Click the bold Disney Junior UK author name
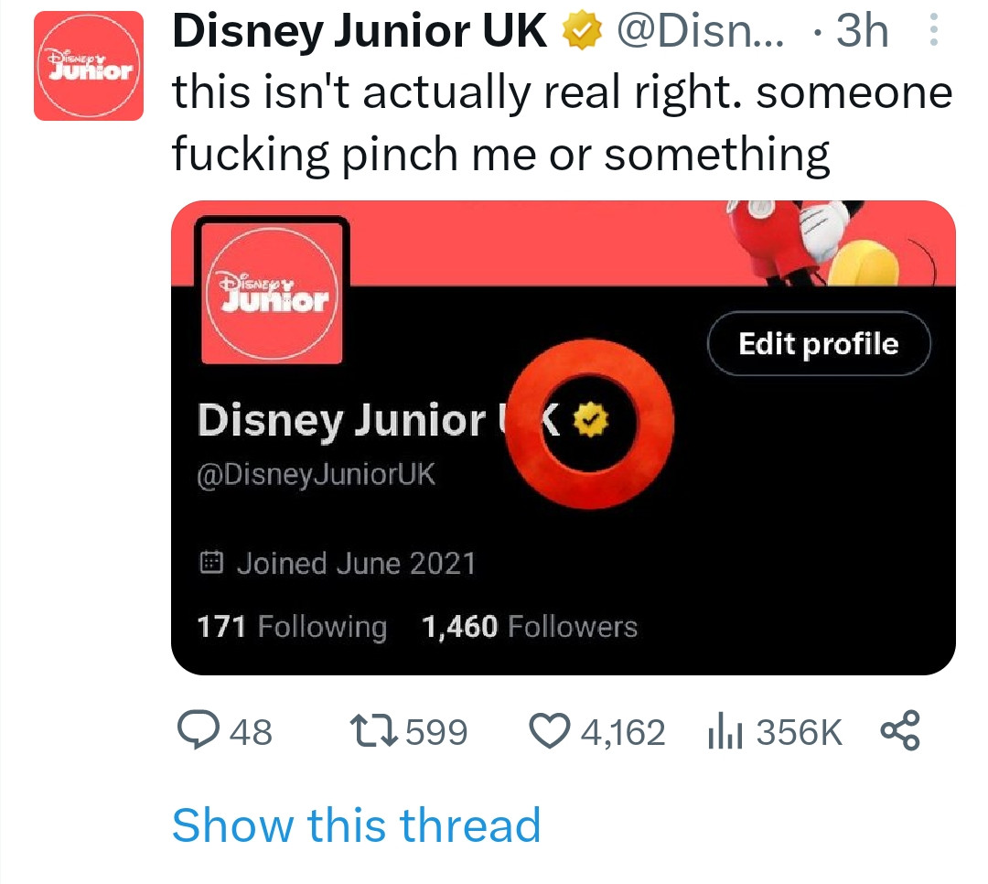This screenshot has height=884, width=988. 360,34
